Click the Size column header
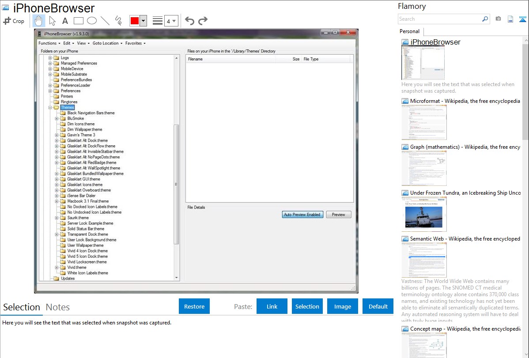Viewport: 529px width, 358px height. pos(288,59)
